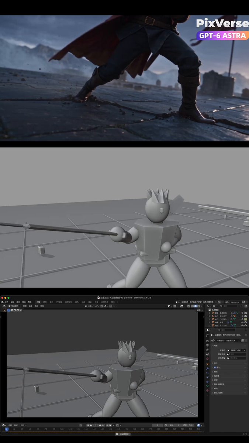
Task: Expand the 动作·剧士挂荐 collection
Action: pos(210,316)
